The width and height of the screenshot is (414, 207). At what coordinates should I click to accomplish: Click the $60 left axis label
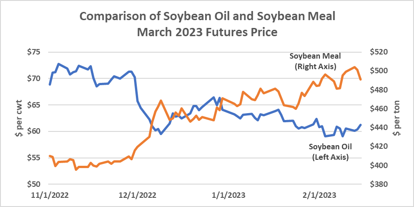tap(34, 131)
